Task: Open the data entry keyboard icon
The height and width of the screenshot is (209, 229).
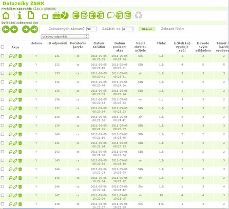Action: [x=56, y=16]
